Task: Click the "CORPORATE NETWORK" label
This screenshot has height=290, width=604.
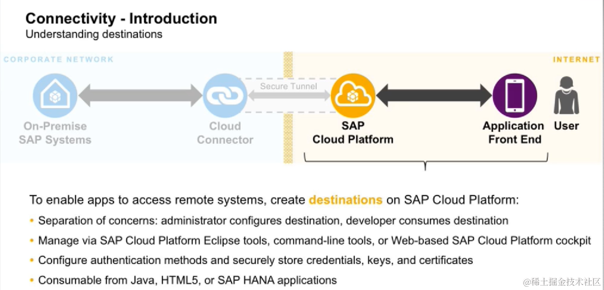Action: [58, 59]
